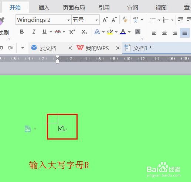The width and height of the screenshot is (191, 182).
Task: Center align text
Action: [164, 33]
